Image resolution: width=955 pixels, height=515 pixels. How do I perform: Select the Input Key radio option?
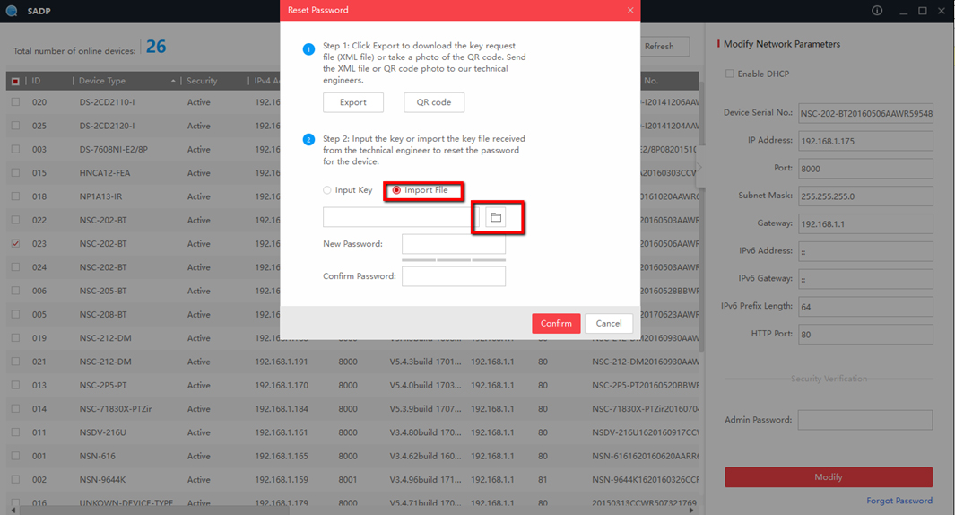(x=328, y=190)
